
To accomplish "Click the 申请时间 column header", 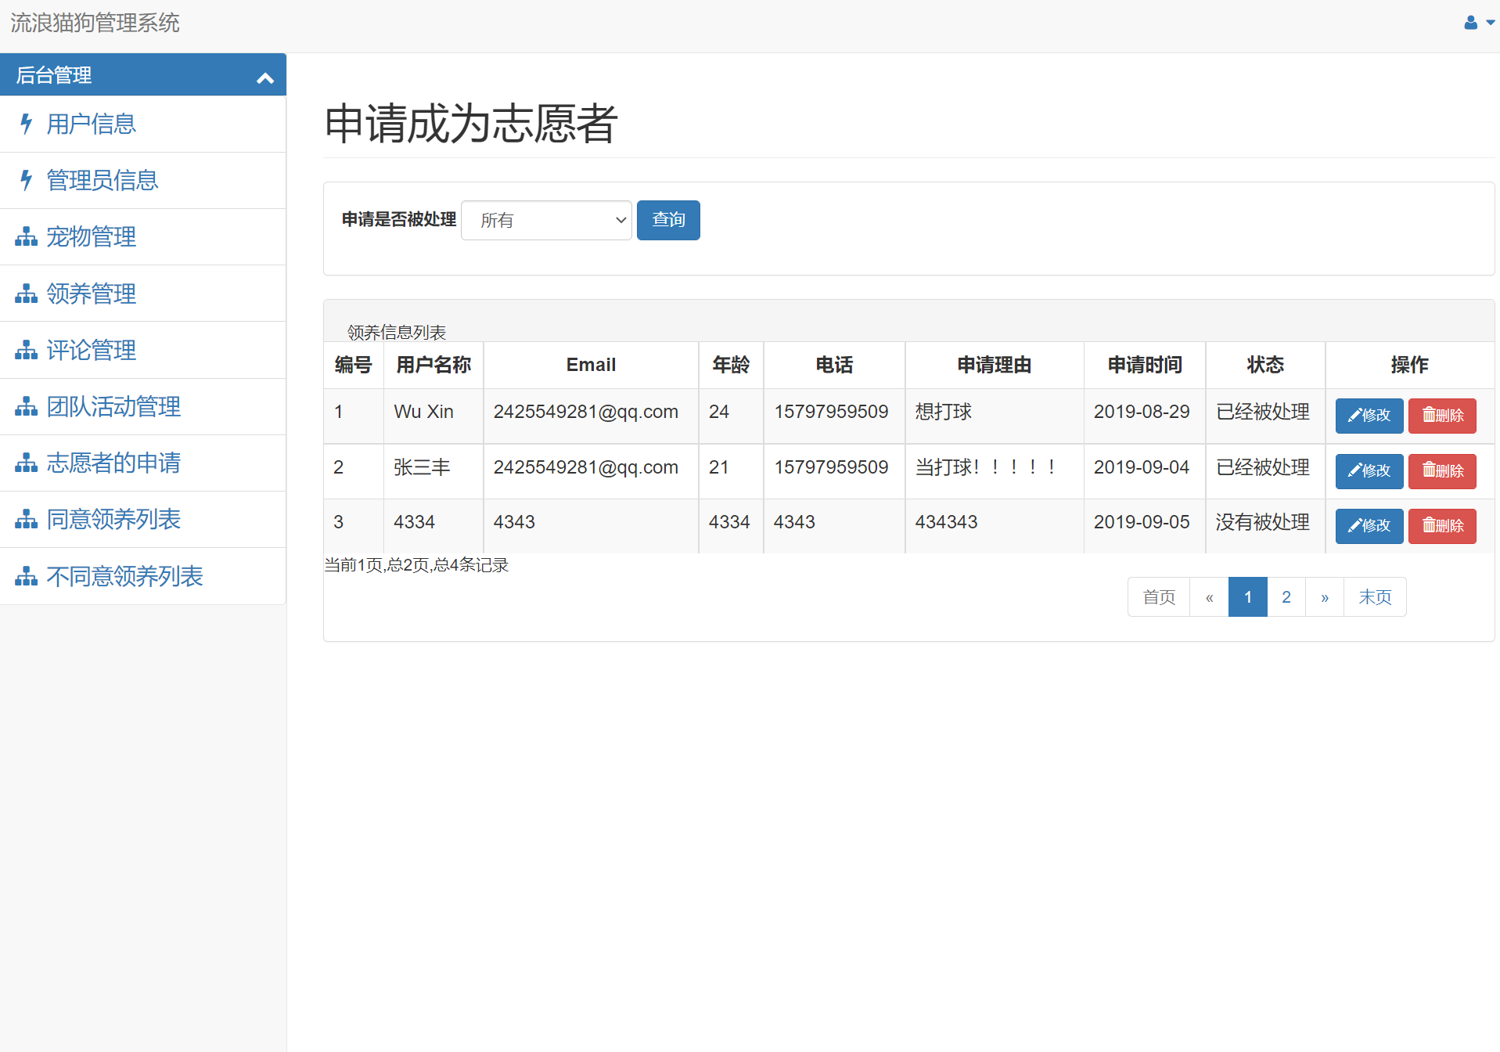I will click(x=1145, y=365).
